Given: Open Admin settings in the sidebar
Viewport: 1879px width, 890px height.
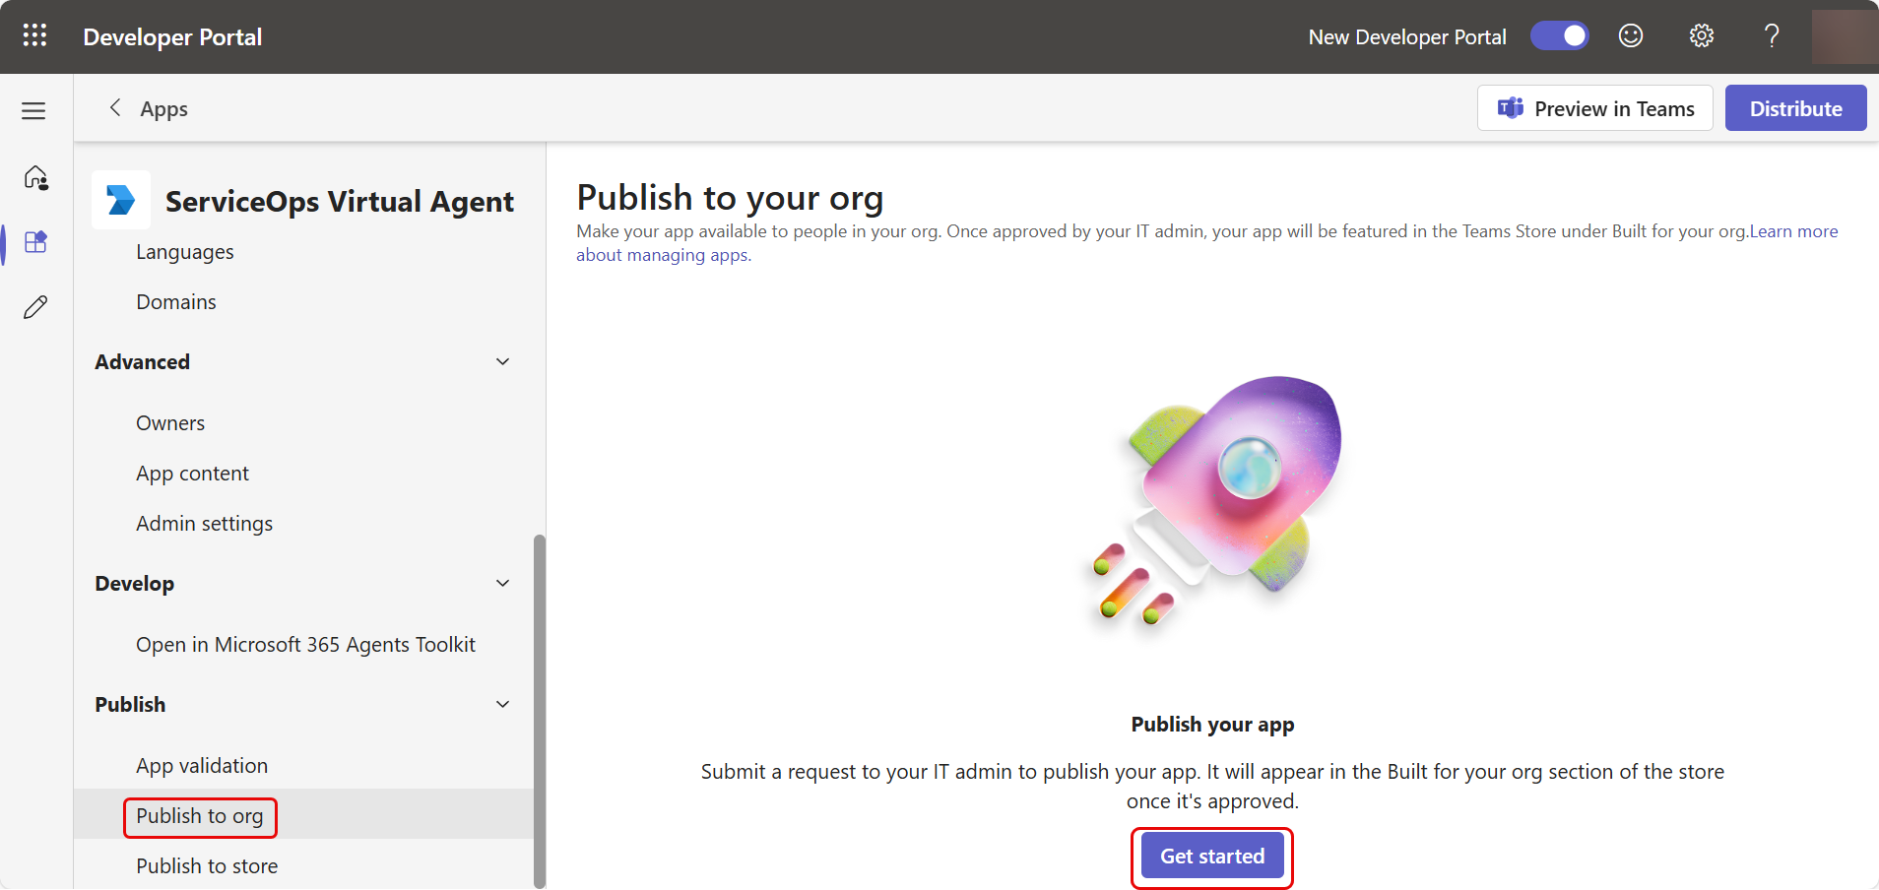Looking at the screenshot, I should [204, 524].
